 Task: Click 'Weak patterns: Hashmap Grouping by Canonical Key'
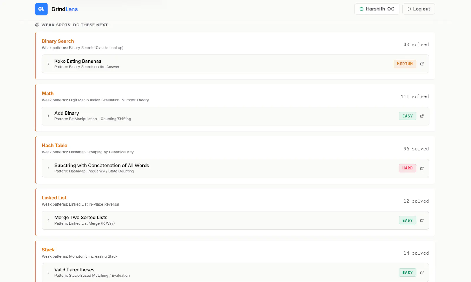(x=88, y=152)
